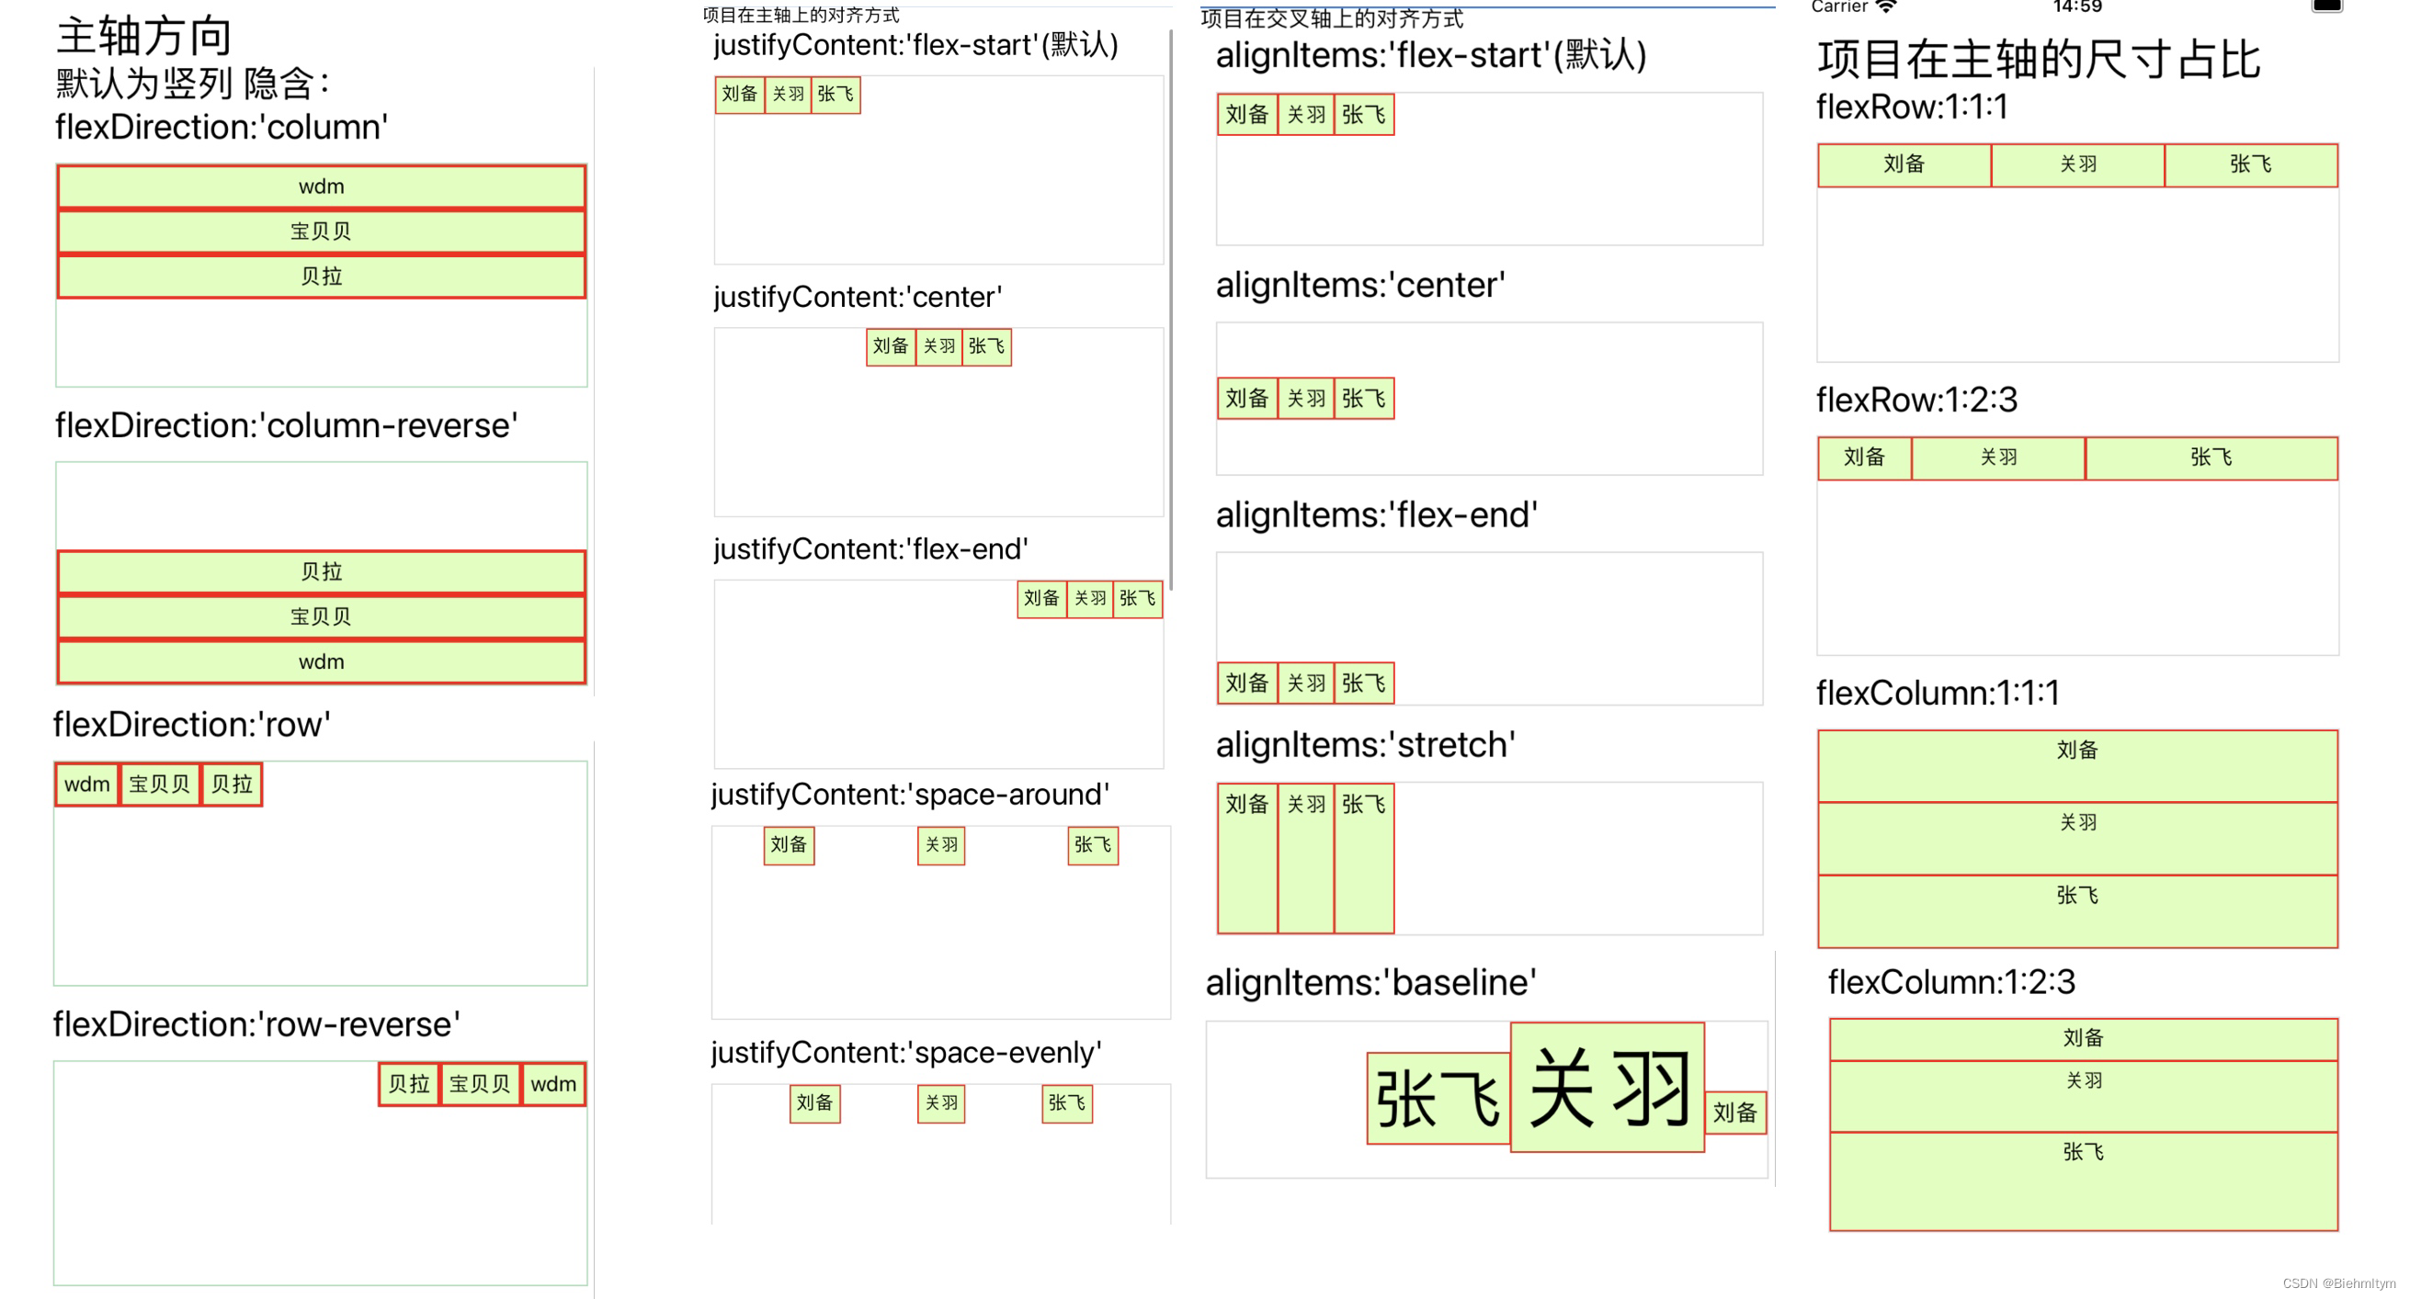Tap the large 关羽 box in the baseline demo

tap(1608, 1088)
